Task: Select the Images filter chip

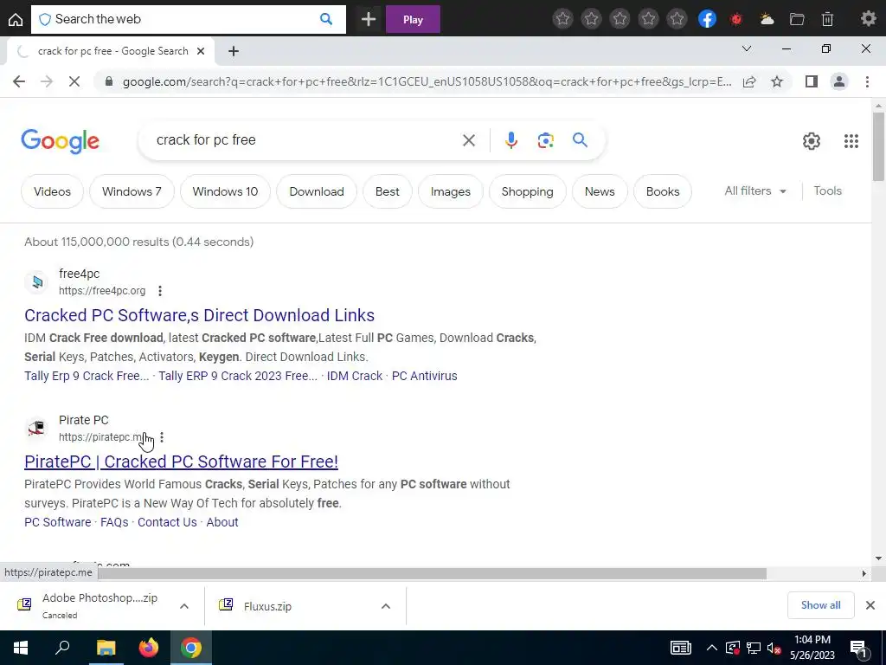Action: point(450,191)
